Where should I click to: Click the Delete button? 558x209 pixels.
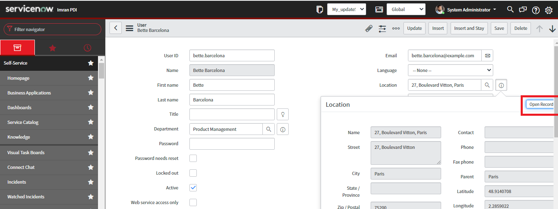(x=521, y=28)
